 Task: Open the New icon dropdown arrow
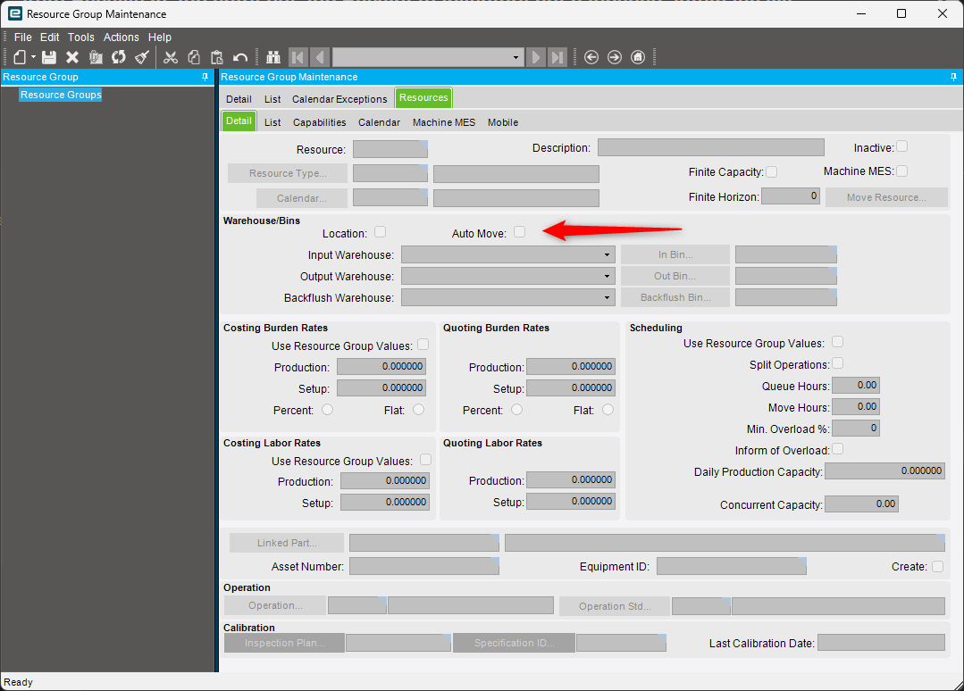33,57
